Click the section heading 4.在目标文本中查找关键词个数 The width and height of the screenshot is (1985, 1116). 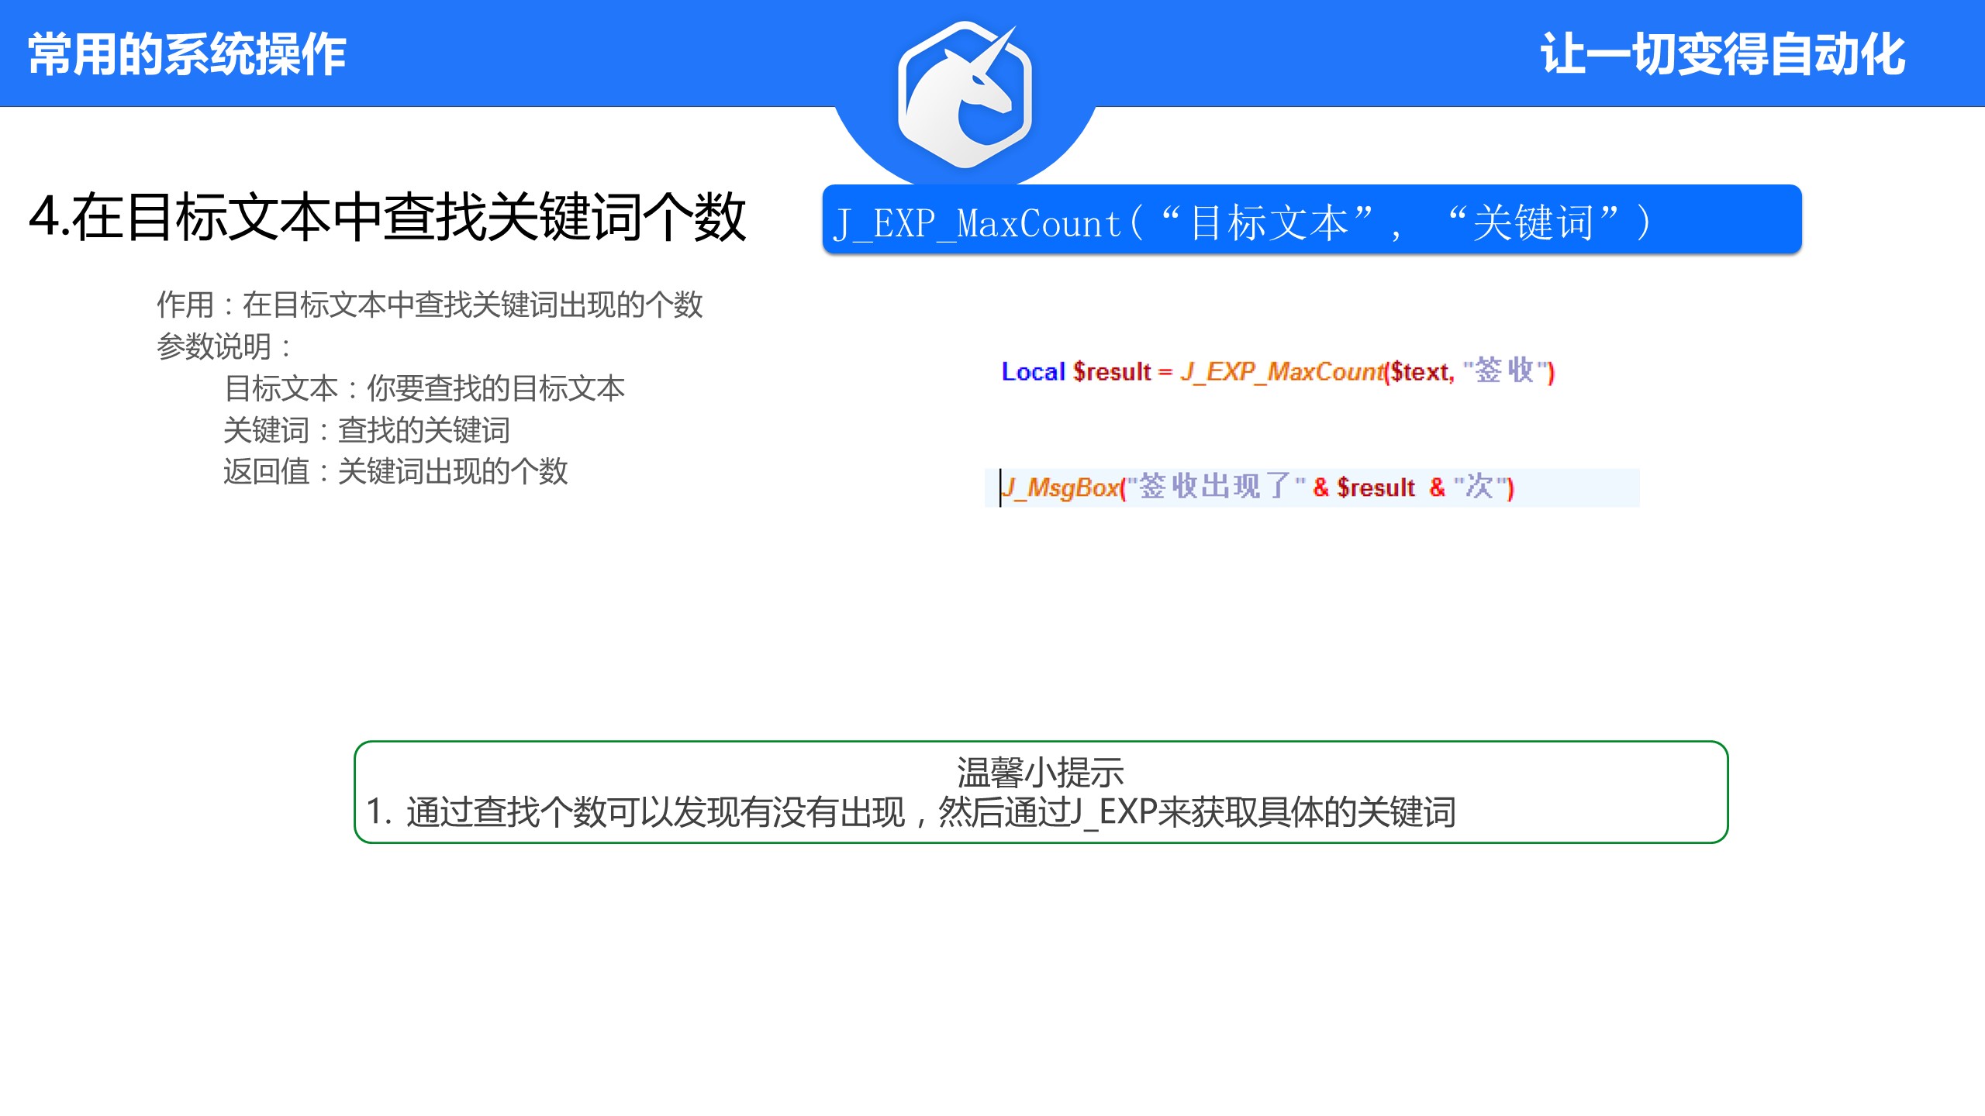tap(387, 218)
